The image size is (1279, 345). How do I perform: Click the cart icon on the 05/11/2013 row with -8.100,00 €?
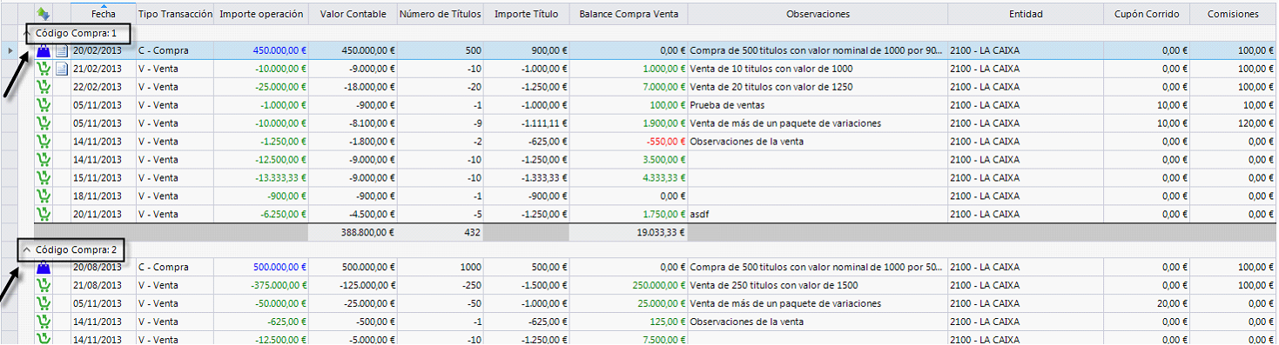click(44, 123)
